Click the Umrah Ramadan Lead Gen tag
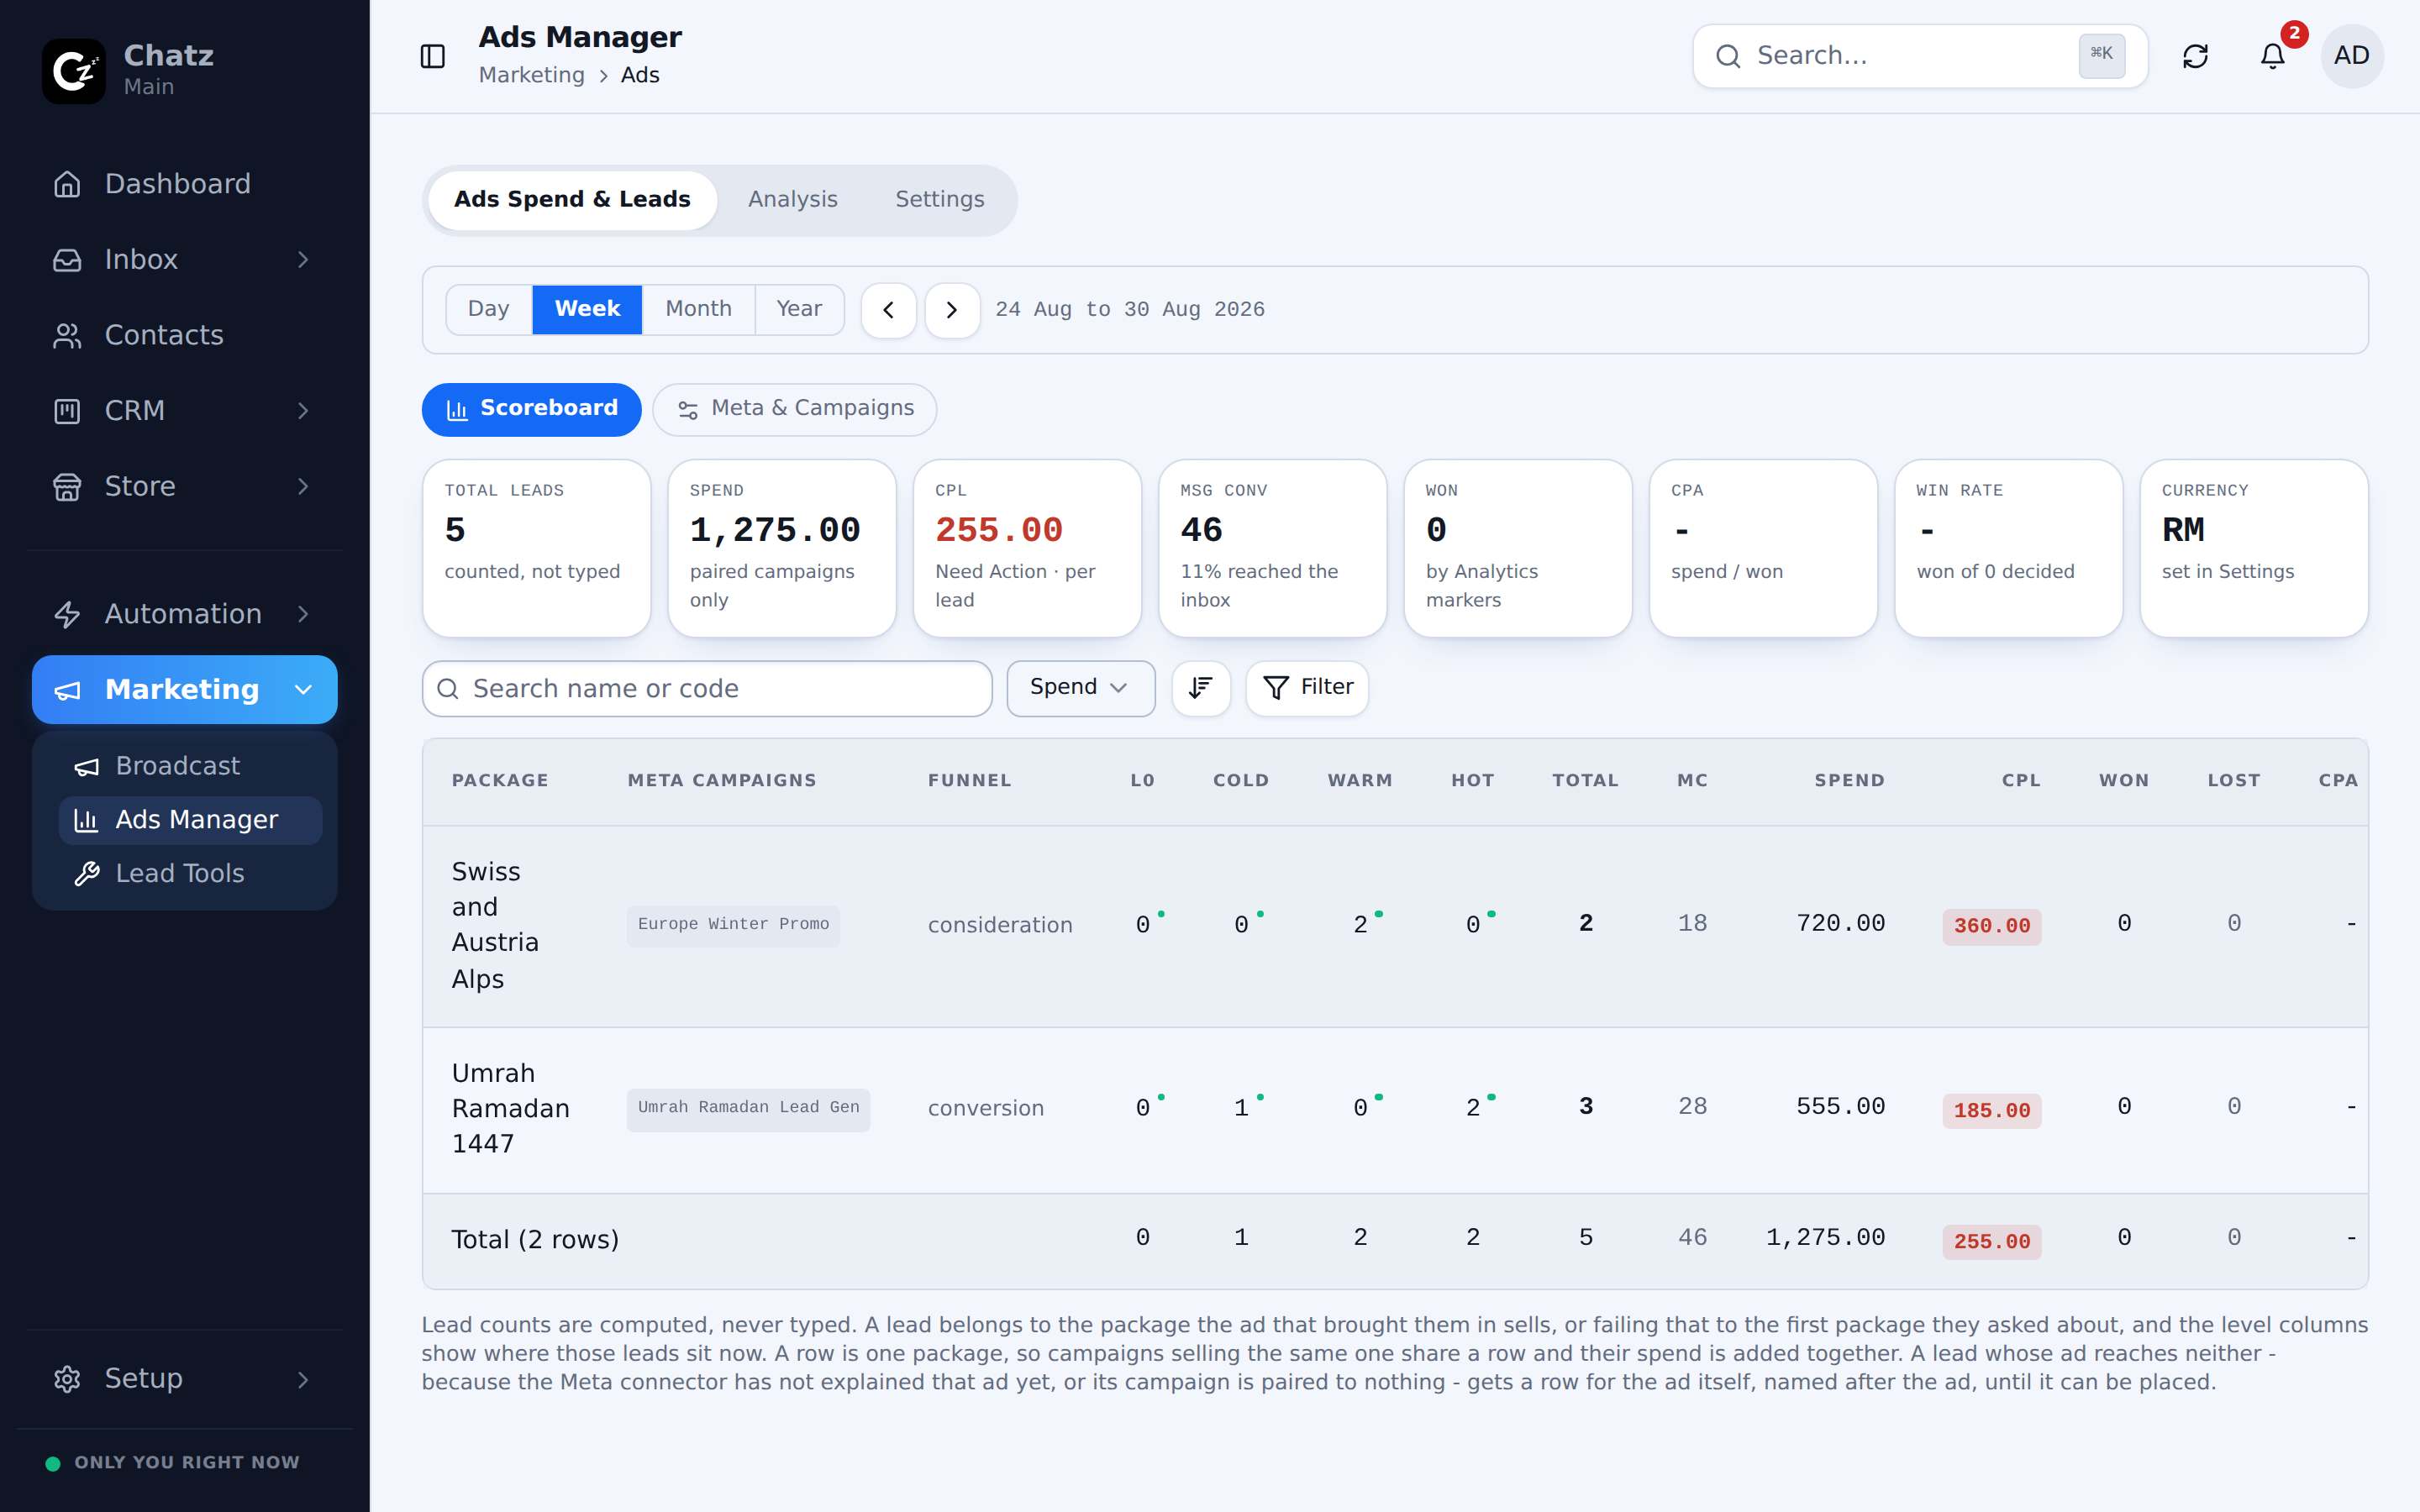This screenshot has width=2420, height=1512. [x=749, y=1109]
